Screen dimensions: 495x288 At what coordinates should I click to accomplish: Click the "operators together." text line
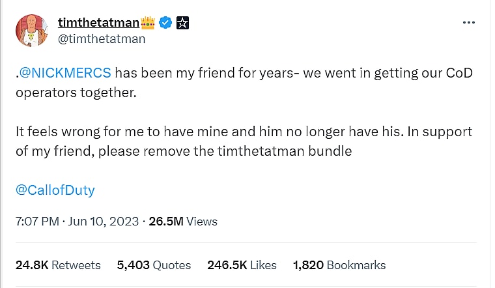77,93
